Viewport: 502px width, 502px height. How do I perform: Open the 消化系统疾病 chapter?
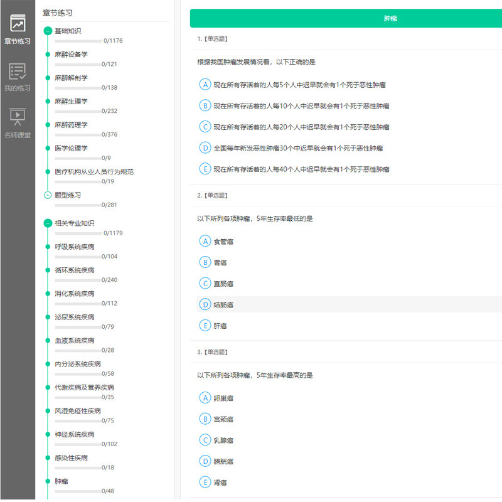[x=75, y=294]
